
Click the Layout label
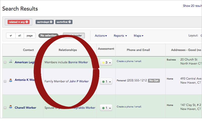[x=193, y=35]
